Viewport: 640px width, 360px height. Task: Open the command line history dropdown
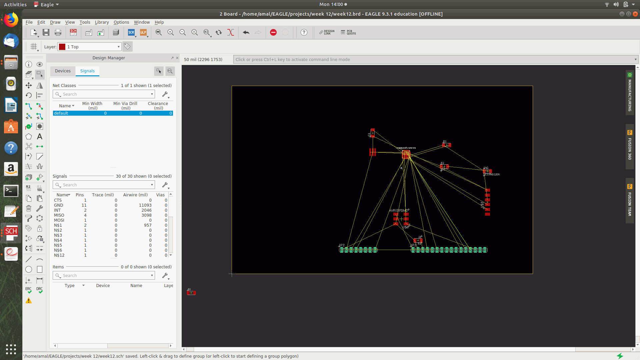click(635, 60)
